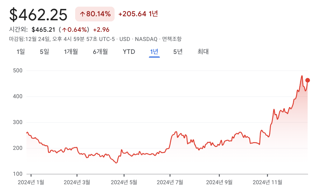Click the 2024년 5월 axis label
This screenshot has height=189, width=329.
(x=124, y=182)
